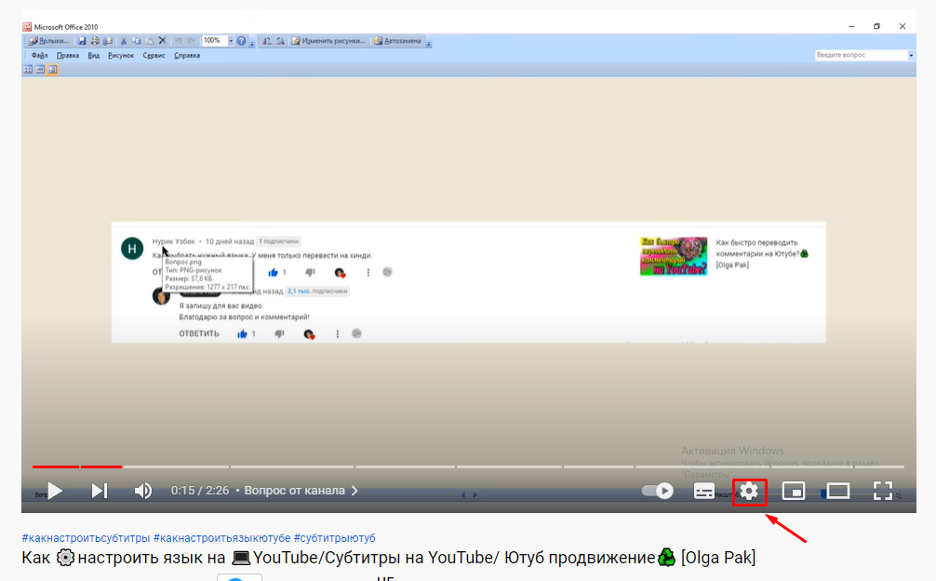The width and height of the screenshot is (936, 581).
Task: Open the Рисунок menu
Action: click(121, 56)
